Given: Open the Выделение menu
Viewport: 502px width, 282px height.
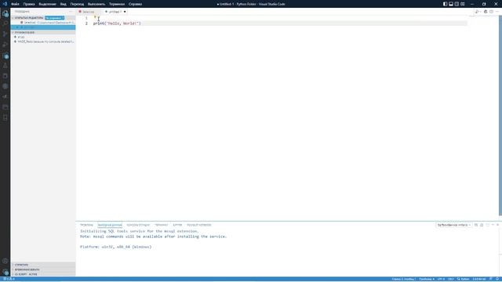Looking at the screenshot, I should click(x=47, y=4).
